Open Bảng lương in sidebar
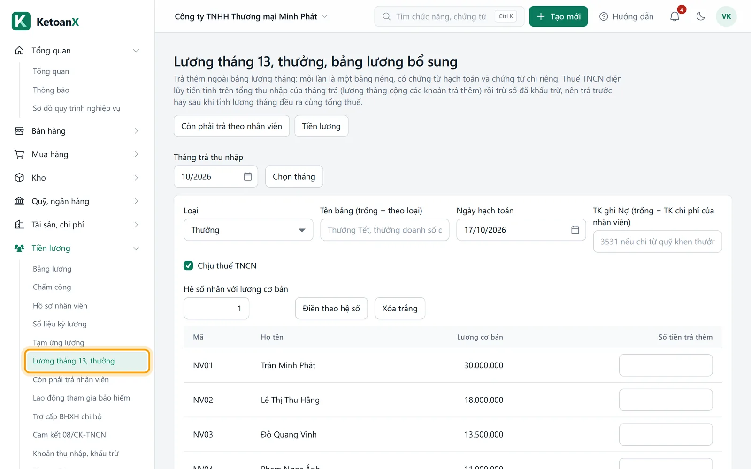Screen dimensions: 751x469 coord(52,269)
